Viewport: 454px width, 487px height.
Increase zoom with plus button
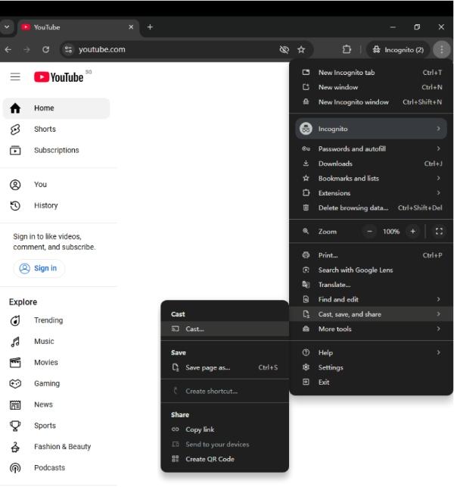412,232
